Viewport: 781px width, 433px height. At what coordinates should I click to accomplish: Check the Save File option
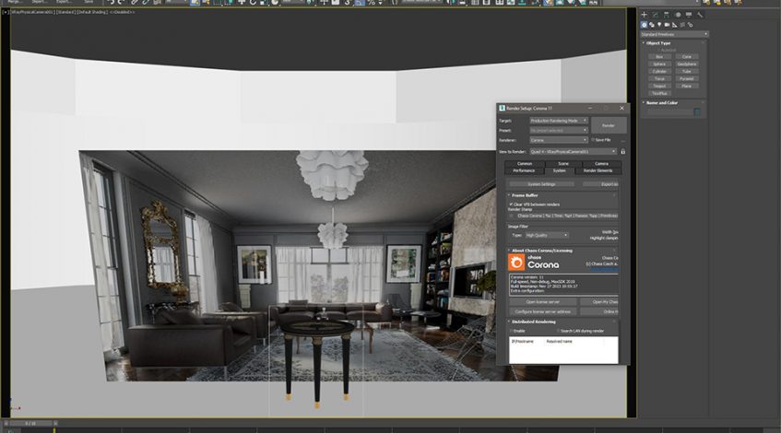pyautogui.click(x=594, y=140)
